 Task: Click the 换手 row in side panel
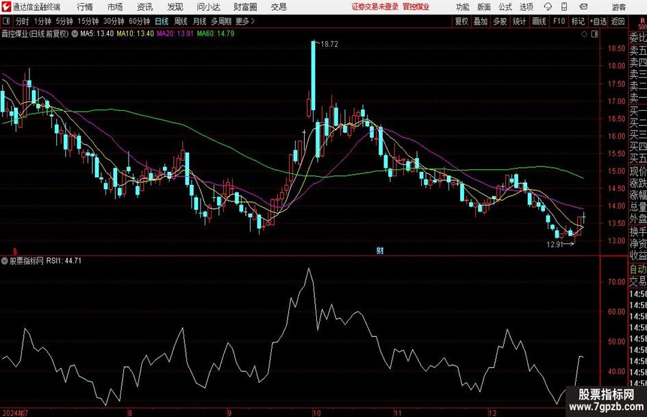click(638, 231)
